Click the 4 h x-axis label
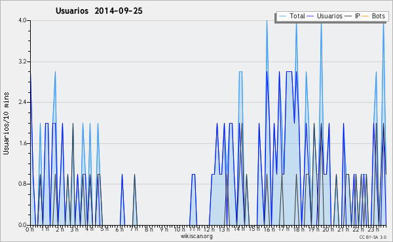 (x=89, y=229)
